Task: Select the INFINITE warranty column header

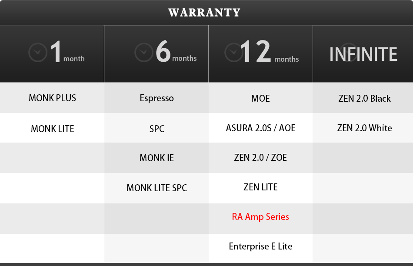Action: click(x=363, y=54)
